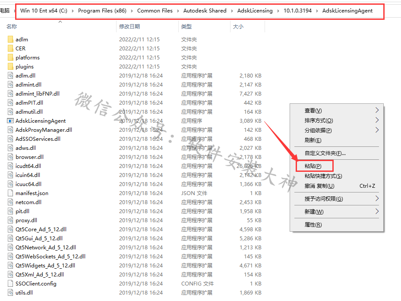Expand the 分组依据(P) submenu arrow

click(377, 130)
